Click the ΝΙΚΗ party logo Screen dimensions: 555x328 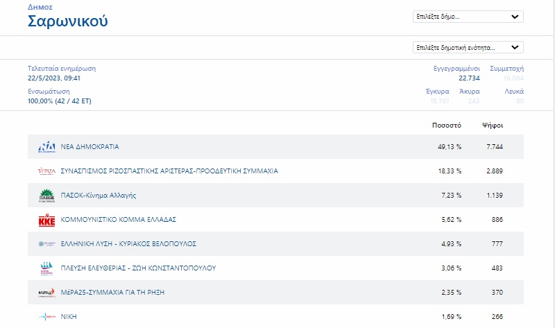pos(46,317)
